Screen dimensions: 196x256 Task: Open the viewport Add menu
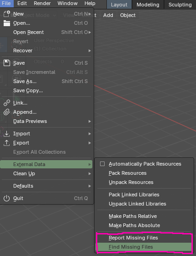[x=108, y=15]
